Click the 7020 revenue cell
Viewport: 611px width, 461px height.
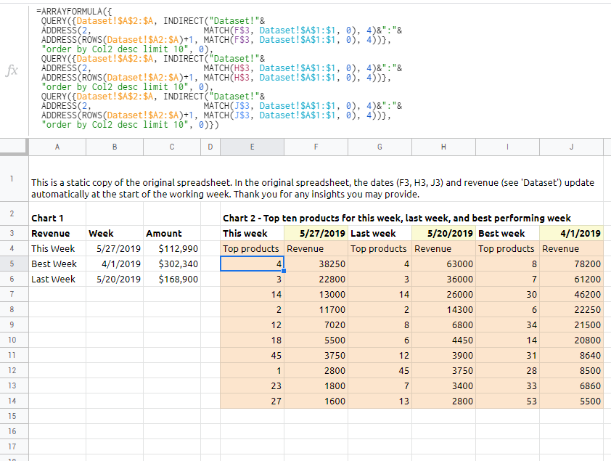click(x=316, y=325)
